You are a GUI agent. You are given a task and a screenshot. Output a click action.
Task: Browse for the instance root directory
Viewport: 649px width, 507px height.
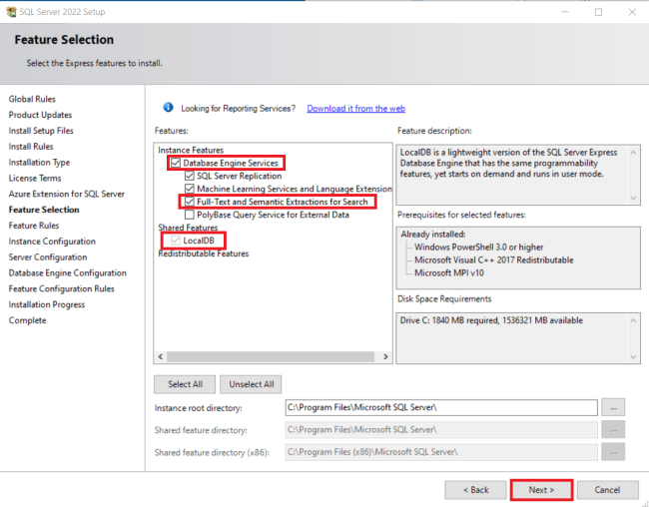click(x=613, y=407)
